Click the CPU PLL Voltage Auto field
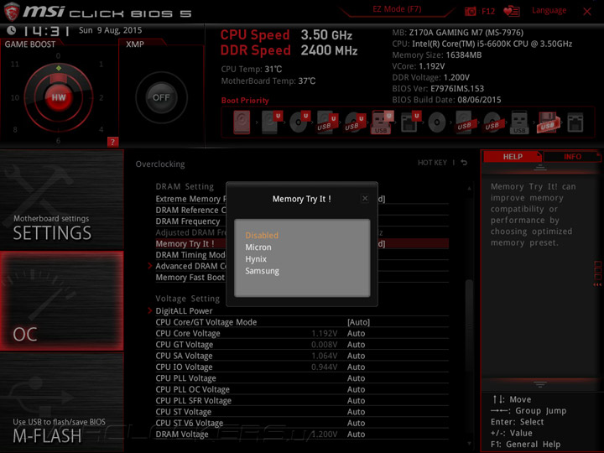Screen dimensions: 604x453 [356, 377]
